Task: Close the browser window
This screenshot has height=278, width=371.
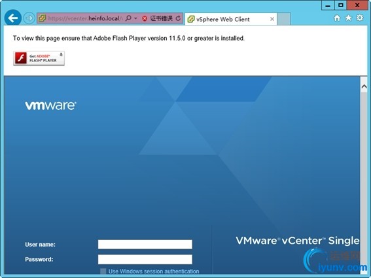Action: pyautogui.click(x=357, y=5)
